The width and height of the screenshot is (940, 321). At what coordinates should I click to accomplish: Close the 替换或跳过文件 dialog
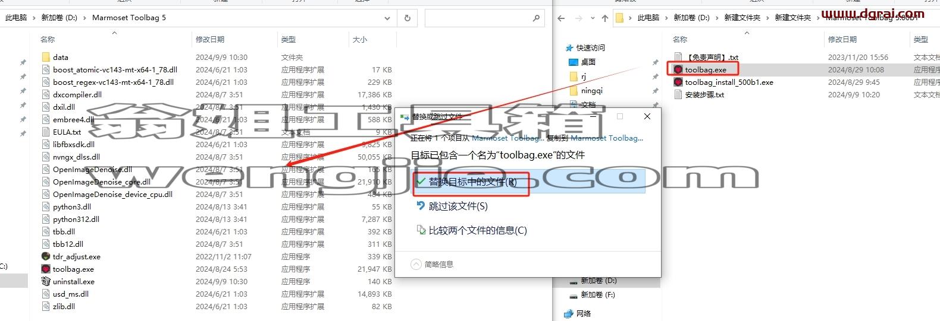pos(647,116)
